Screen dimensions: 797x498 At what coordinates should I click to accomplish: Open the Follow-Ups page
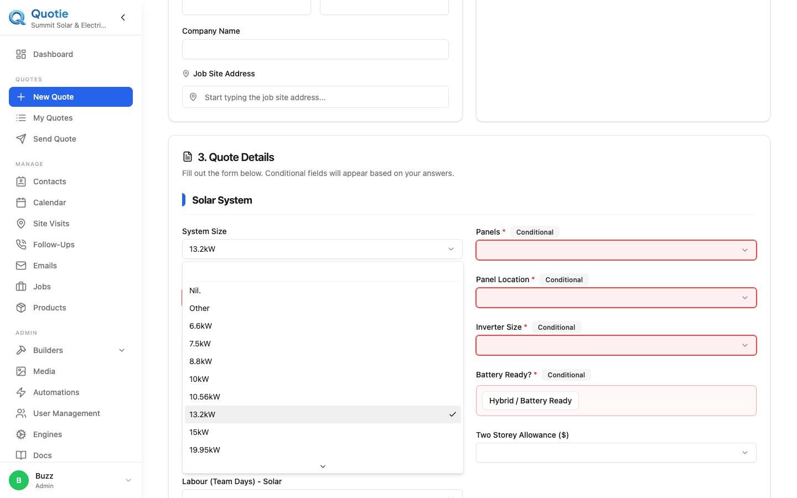click(x=71, y=245)
